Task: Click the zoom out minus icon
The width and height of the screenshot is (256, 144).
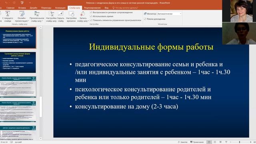Action: point(230,142)
